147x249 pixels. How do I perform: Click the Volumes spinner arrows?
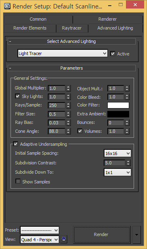[x=127, y=131]
